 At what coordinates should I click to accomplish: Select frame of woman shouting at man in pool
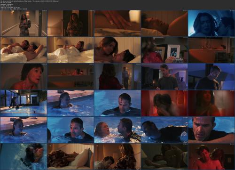(x=117, y=130)
